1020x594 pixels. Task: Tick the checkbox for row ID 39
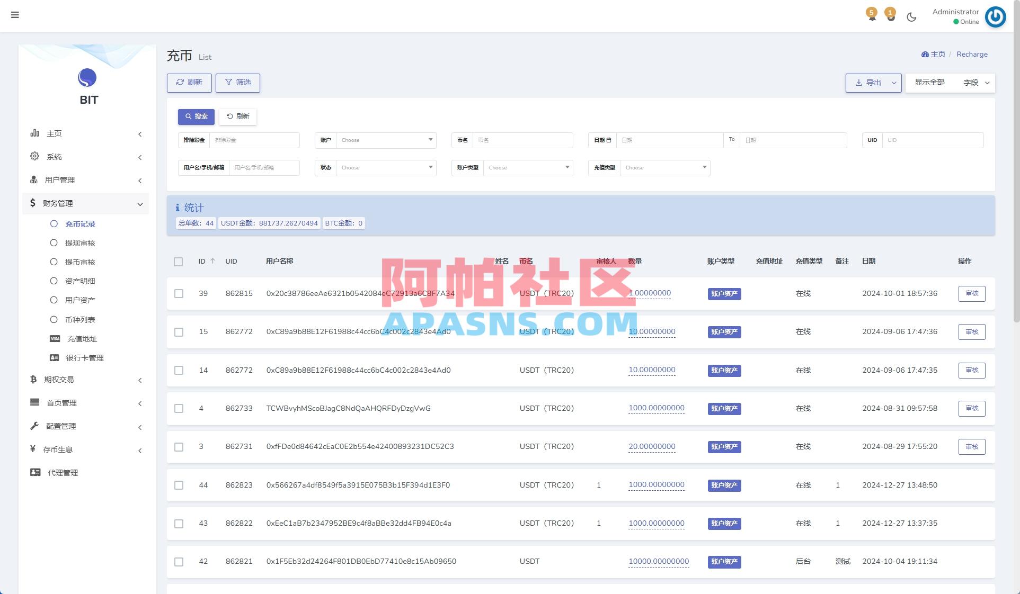coord(179,294)
